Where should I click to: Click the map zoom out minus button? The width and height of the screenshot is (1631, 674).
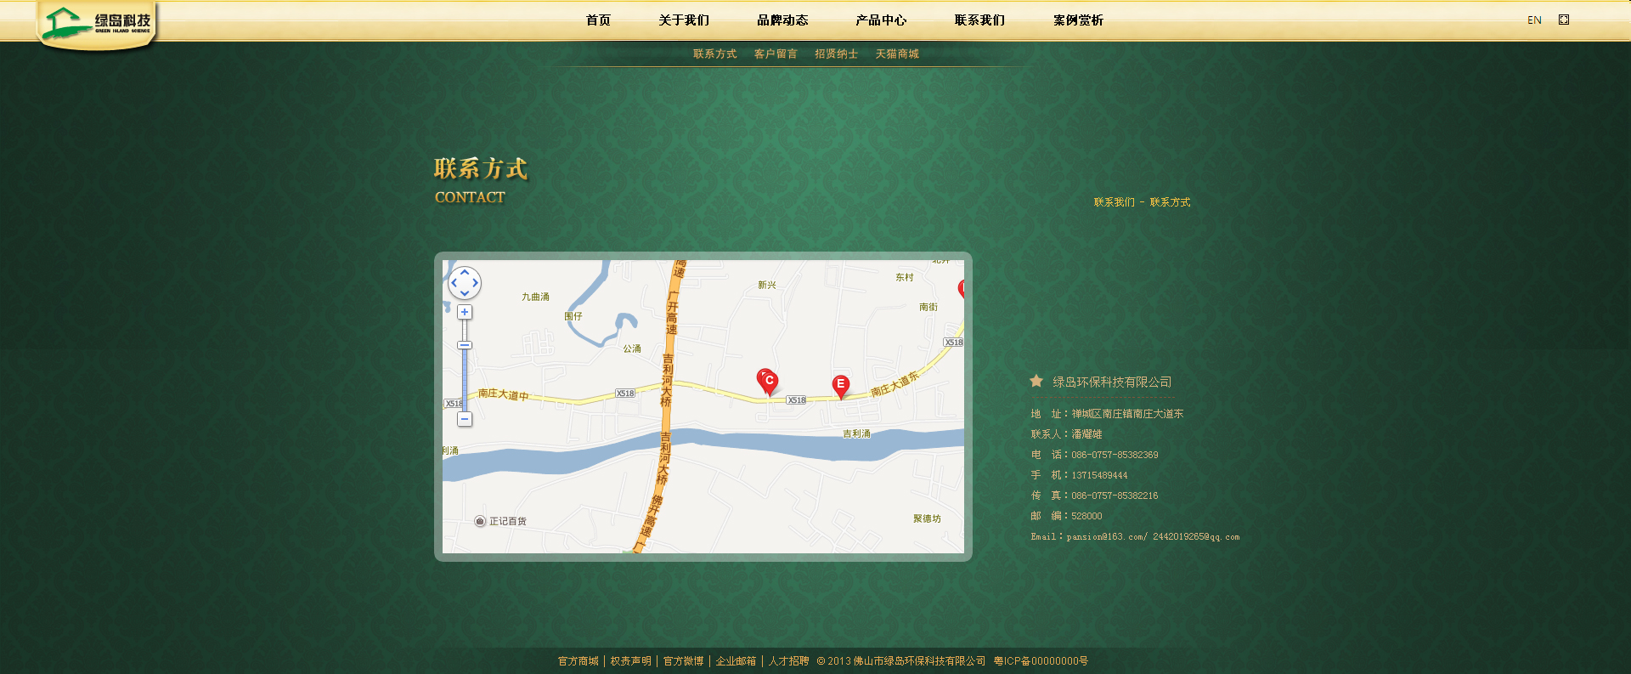[465, 419]
